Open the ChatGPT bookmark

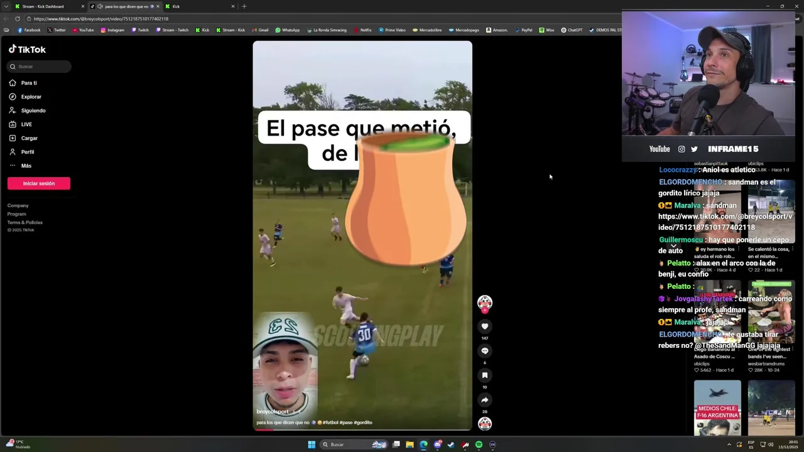tap(572, 30)
